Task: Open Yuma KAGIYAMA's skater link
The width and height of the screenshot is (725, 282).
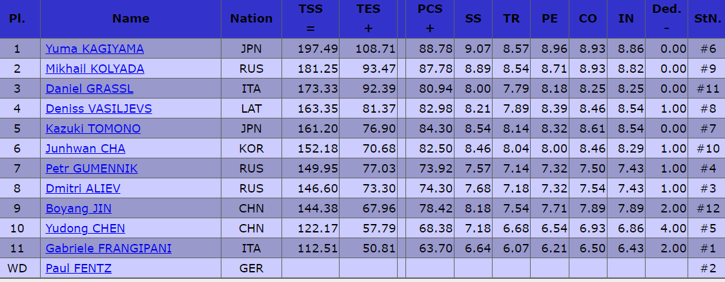Action: (94, 49)
